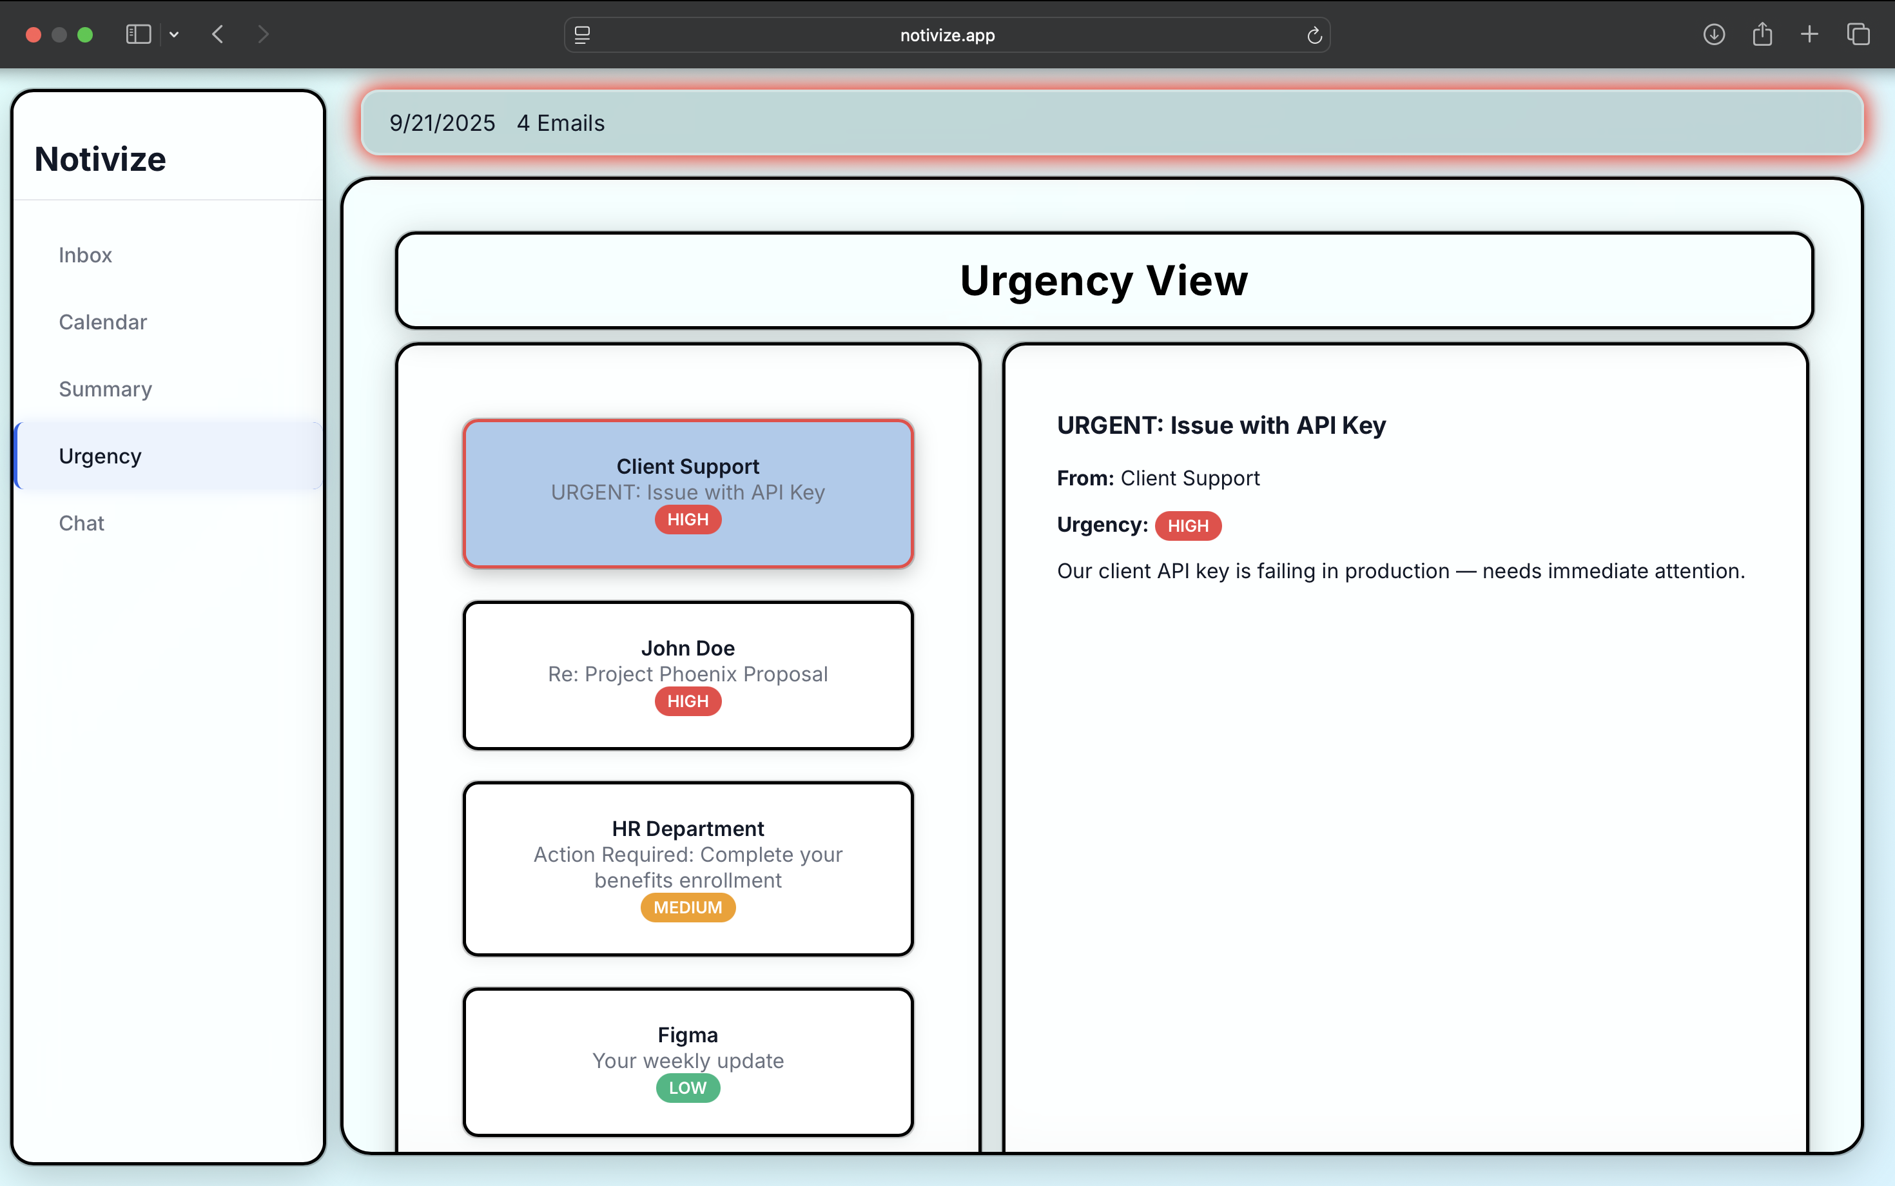Click the Share icon in toolbar

click(x=1762, y=35)
